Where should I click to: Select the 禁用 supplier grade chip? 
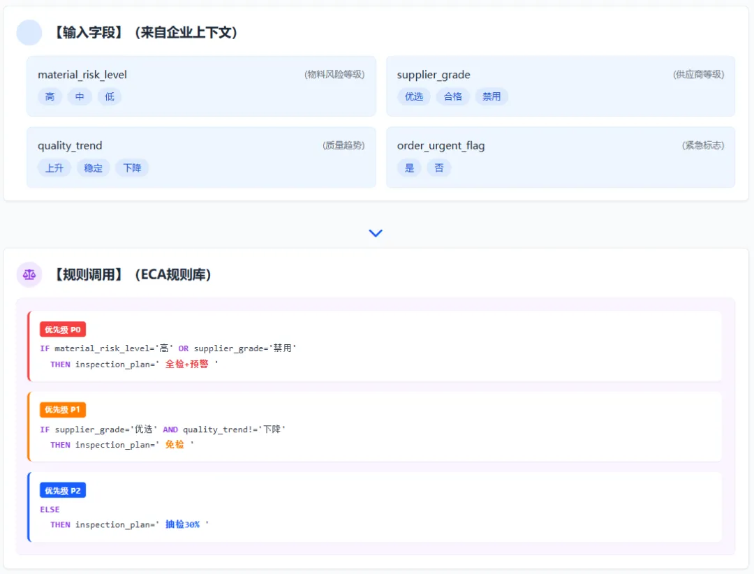point(491,96)
